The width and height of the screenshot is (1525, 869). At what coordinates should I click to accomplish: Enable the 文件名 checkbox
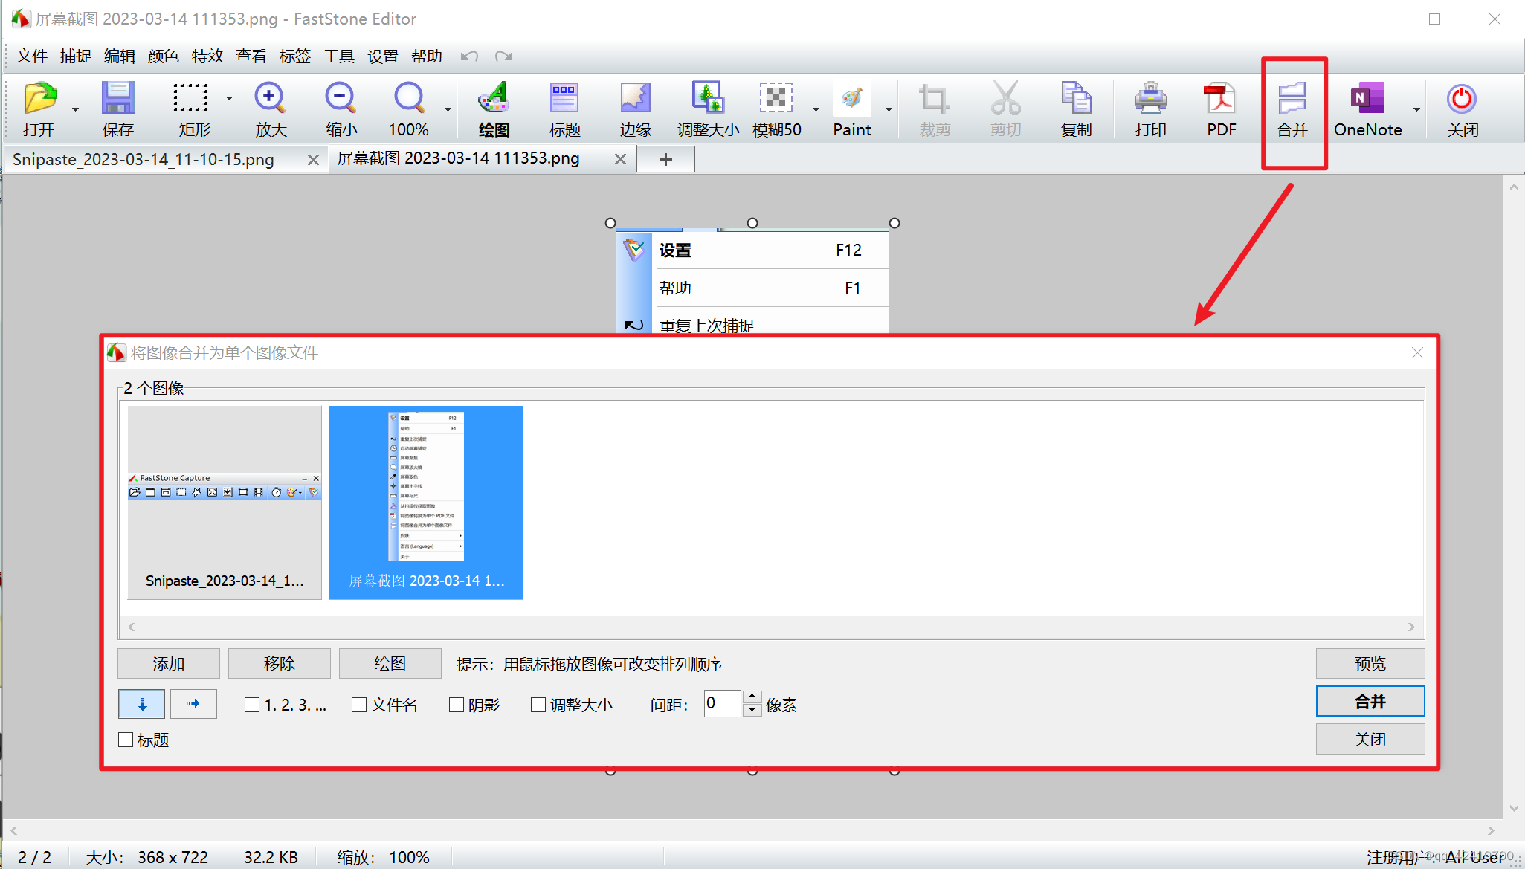359,705
